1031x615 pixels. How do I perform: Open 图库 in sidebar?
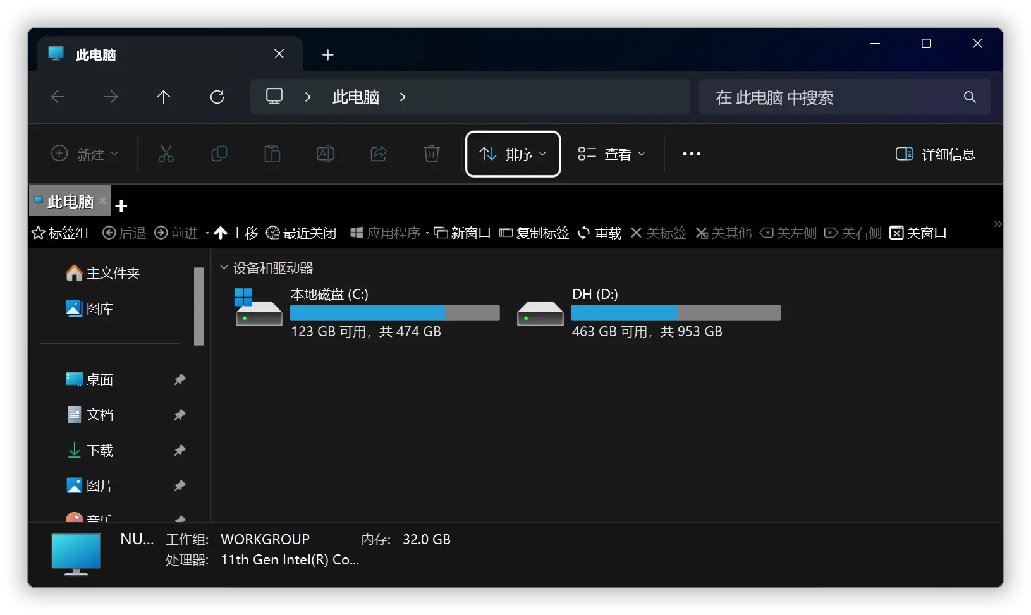point(89,308)
